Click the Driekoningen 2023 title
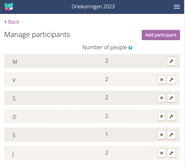185x164 pixels. (x=93, y=7)
